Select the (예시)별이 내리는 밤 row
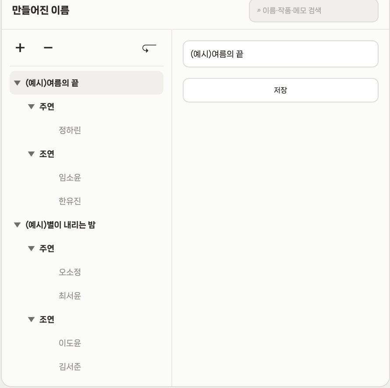The height and width of the screenshot is (388, 390). (86, 225)
